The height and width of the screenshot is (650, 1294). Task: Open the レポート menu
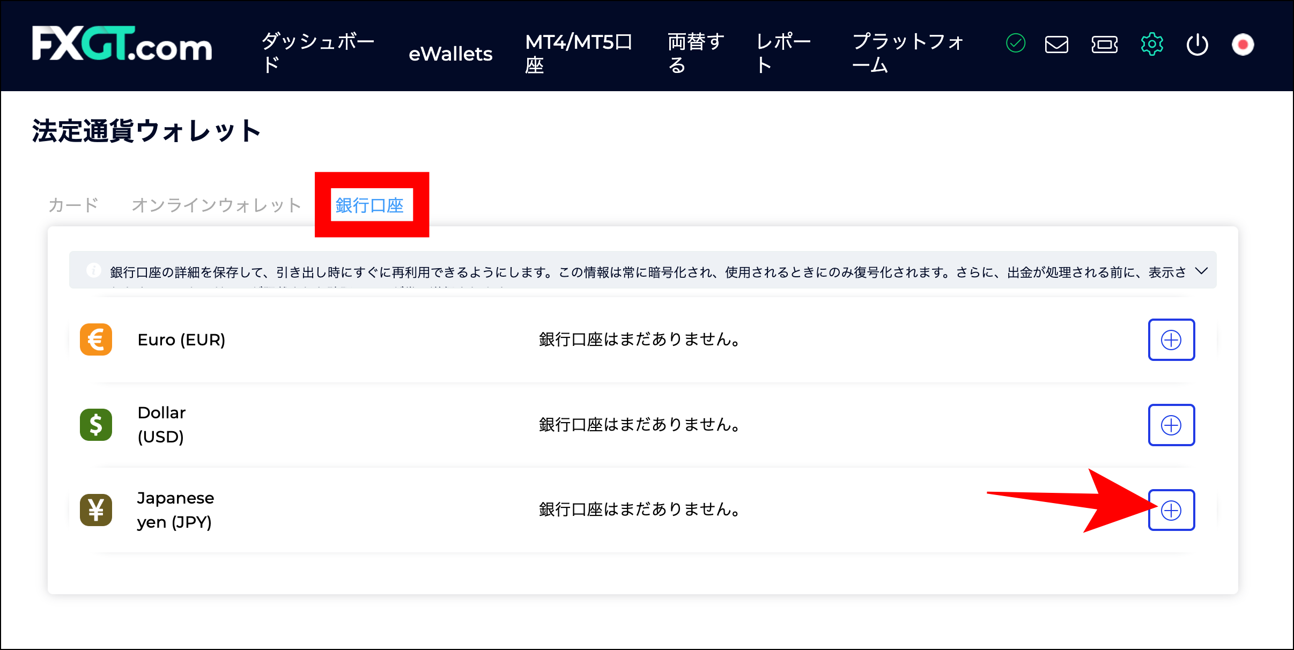(x=783, y=54)
